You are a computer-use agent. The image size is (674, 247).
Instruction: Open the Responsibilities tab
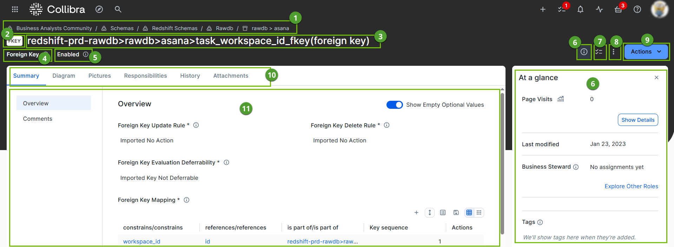145,76
